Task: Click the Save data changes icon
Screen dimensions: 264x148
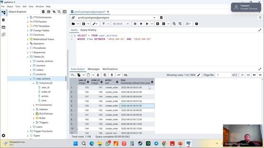Action: click(x=105, y=75)
